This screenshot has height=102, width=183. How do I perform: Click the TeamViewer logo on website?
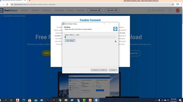[x=9, y=10]
